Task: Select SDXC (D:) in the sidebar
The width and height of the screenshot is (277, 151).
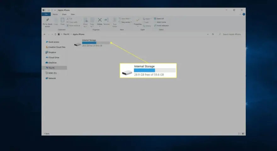Action: pos(51,73)
